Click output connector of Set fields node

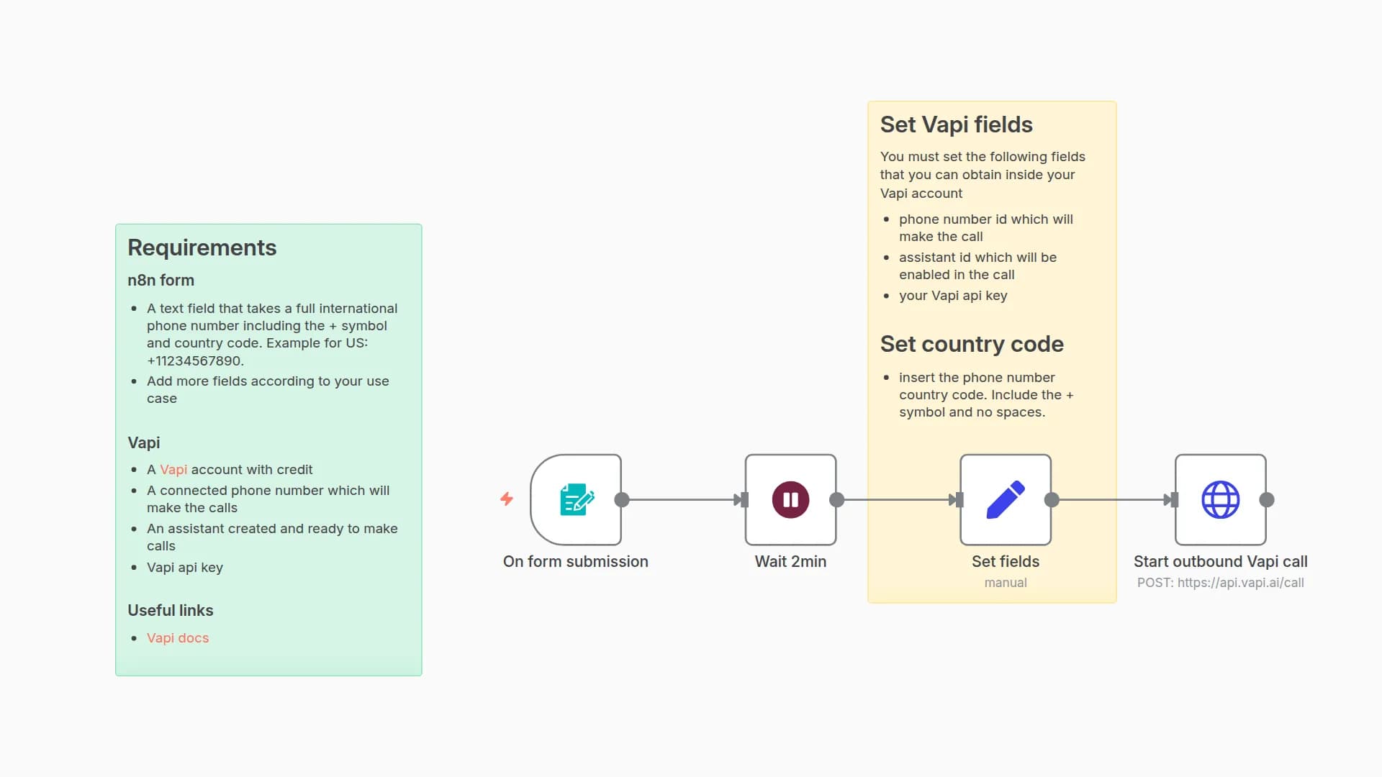[x=1052, y=499]
